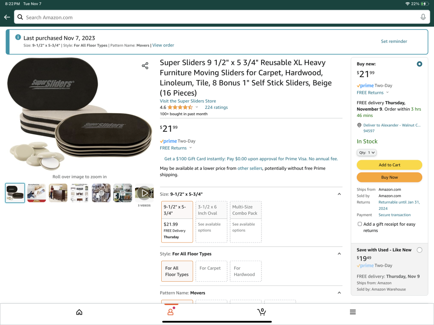Collapse the Style options section
Image resolution: width=434 pixels, height=325 pixels.
coord(339,254)
